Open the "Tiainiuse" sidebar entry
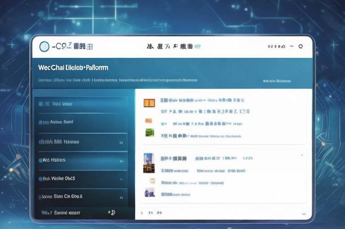The height and width of the screenshot is (229, 345). coord(81,142)
